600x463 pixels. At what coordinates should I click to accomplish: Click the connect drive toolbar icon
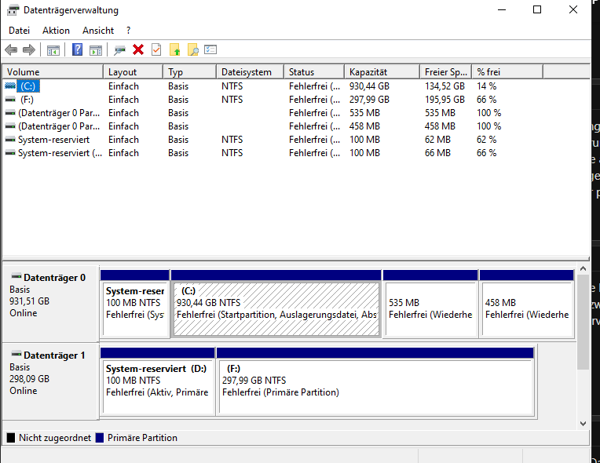point(120,50)
